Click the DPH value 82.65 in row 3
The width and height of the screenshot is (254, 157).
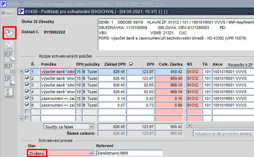[140, 85]
